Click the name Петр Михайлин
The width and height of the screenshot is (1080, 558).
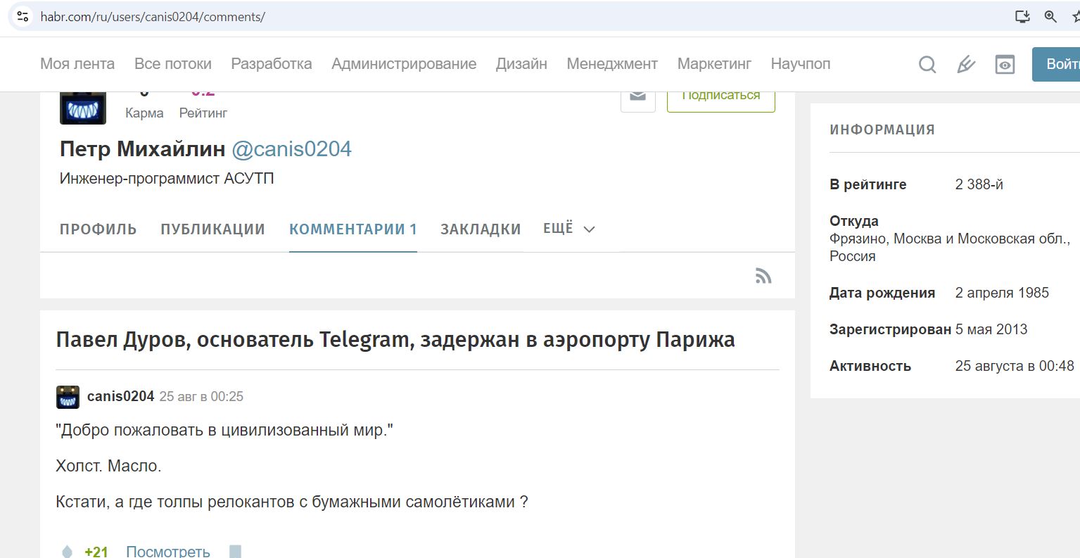click(142, 149)
